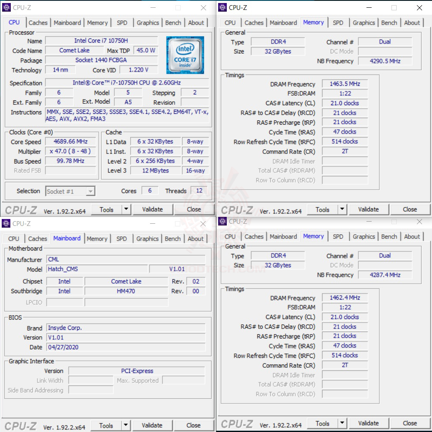432x432 pixels.
Task: Open Tools dropdown arrow in bottom-right Memory window
Action: pos(342,423)
